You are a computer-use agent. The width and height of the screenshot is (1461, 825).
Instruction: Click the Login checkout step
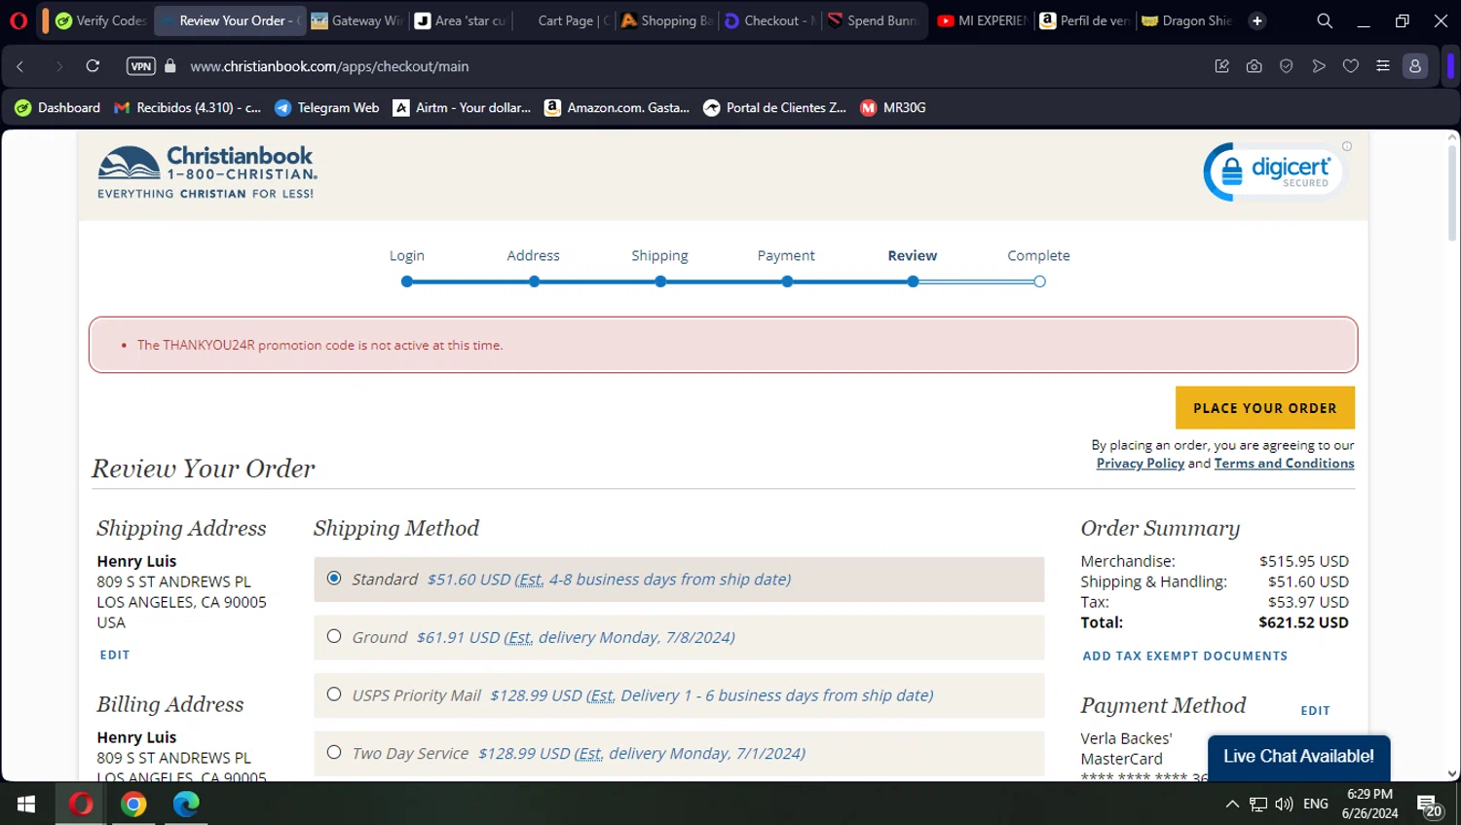tap(407, 256)
